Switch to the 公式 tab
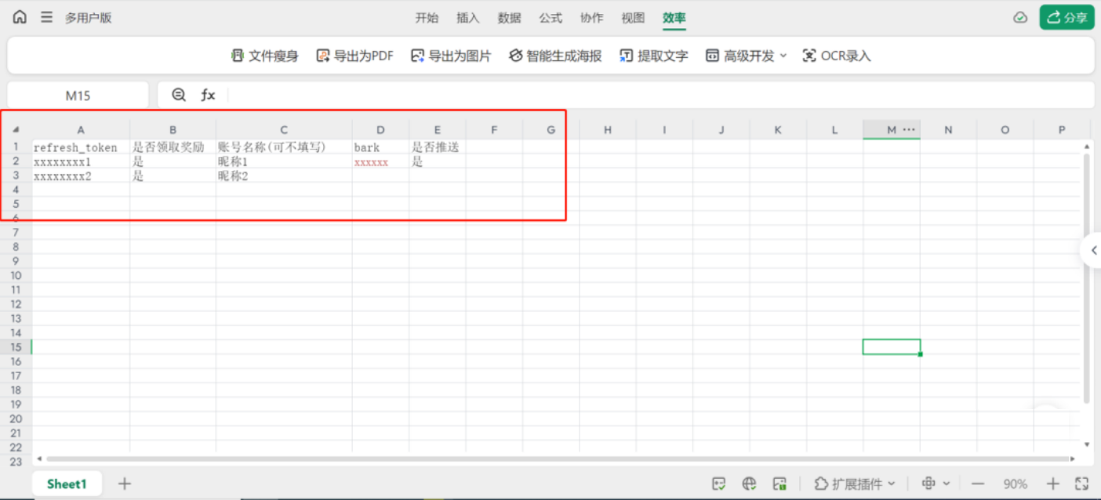Image resolution: width=1101 pixels, height=500 pixels. 550,18
